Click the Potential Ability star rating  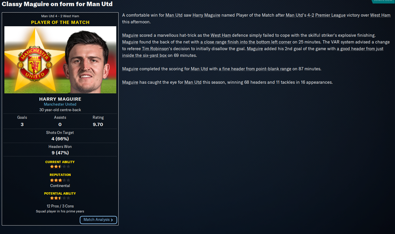coord(60,198)
